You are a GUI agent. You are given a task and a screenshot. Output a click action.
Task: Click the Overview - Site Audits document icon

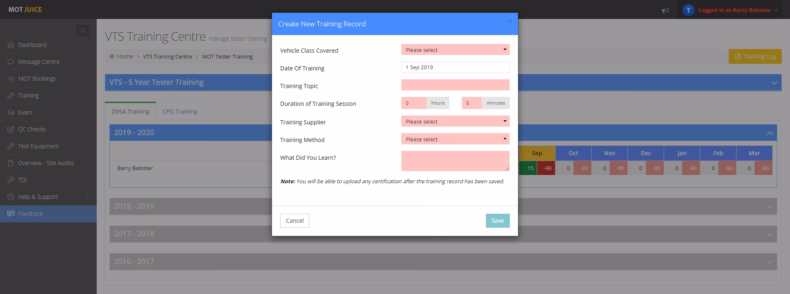tap(11, 163)
